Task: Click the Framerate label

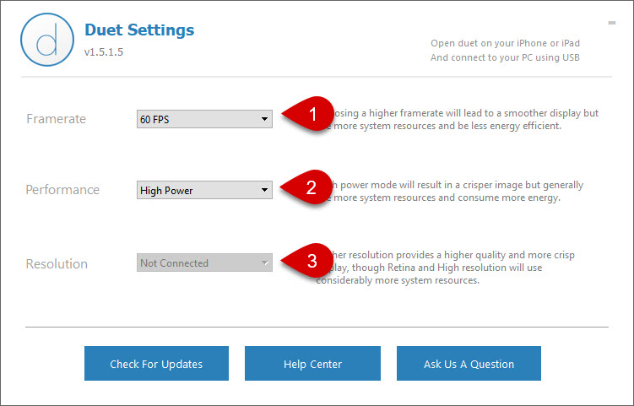Action: point(57,119)
